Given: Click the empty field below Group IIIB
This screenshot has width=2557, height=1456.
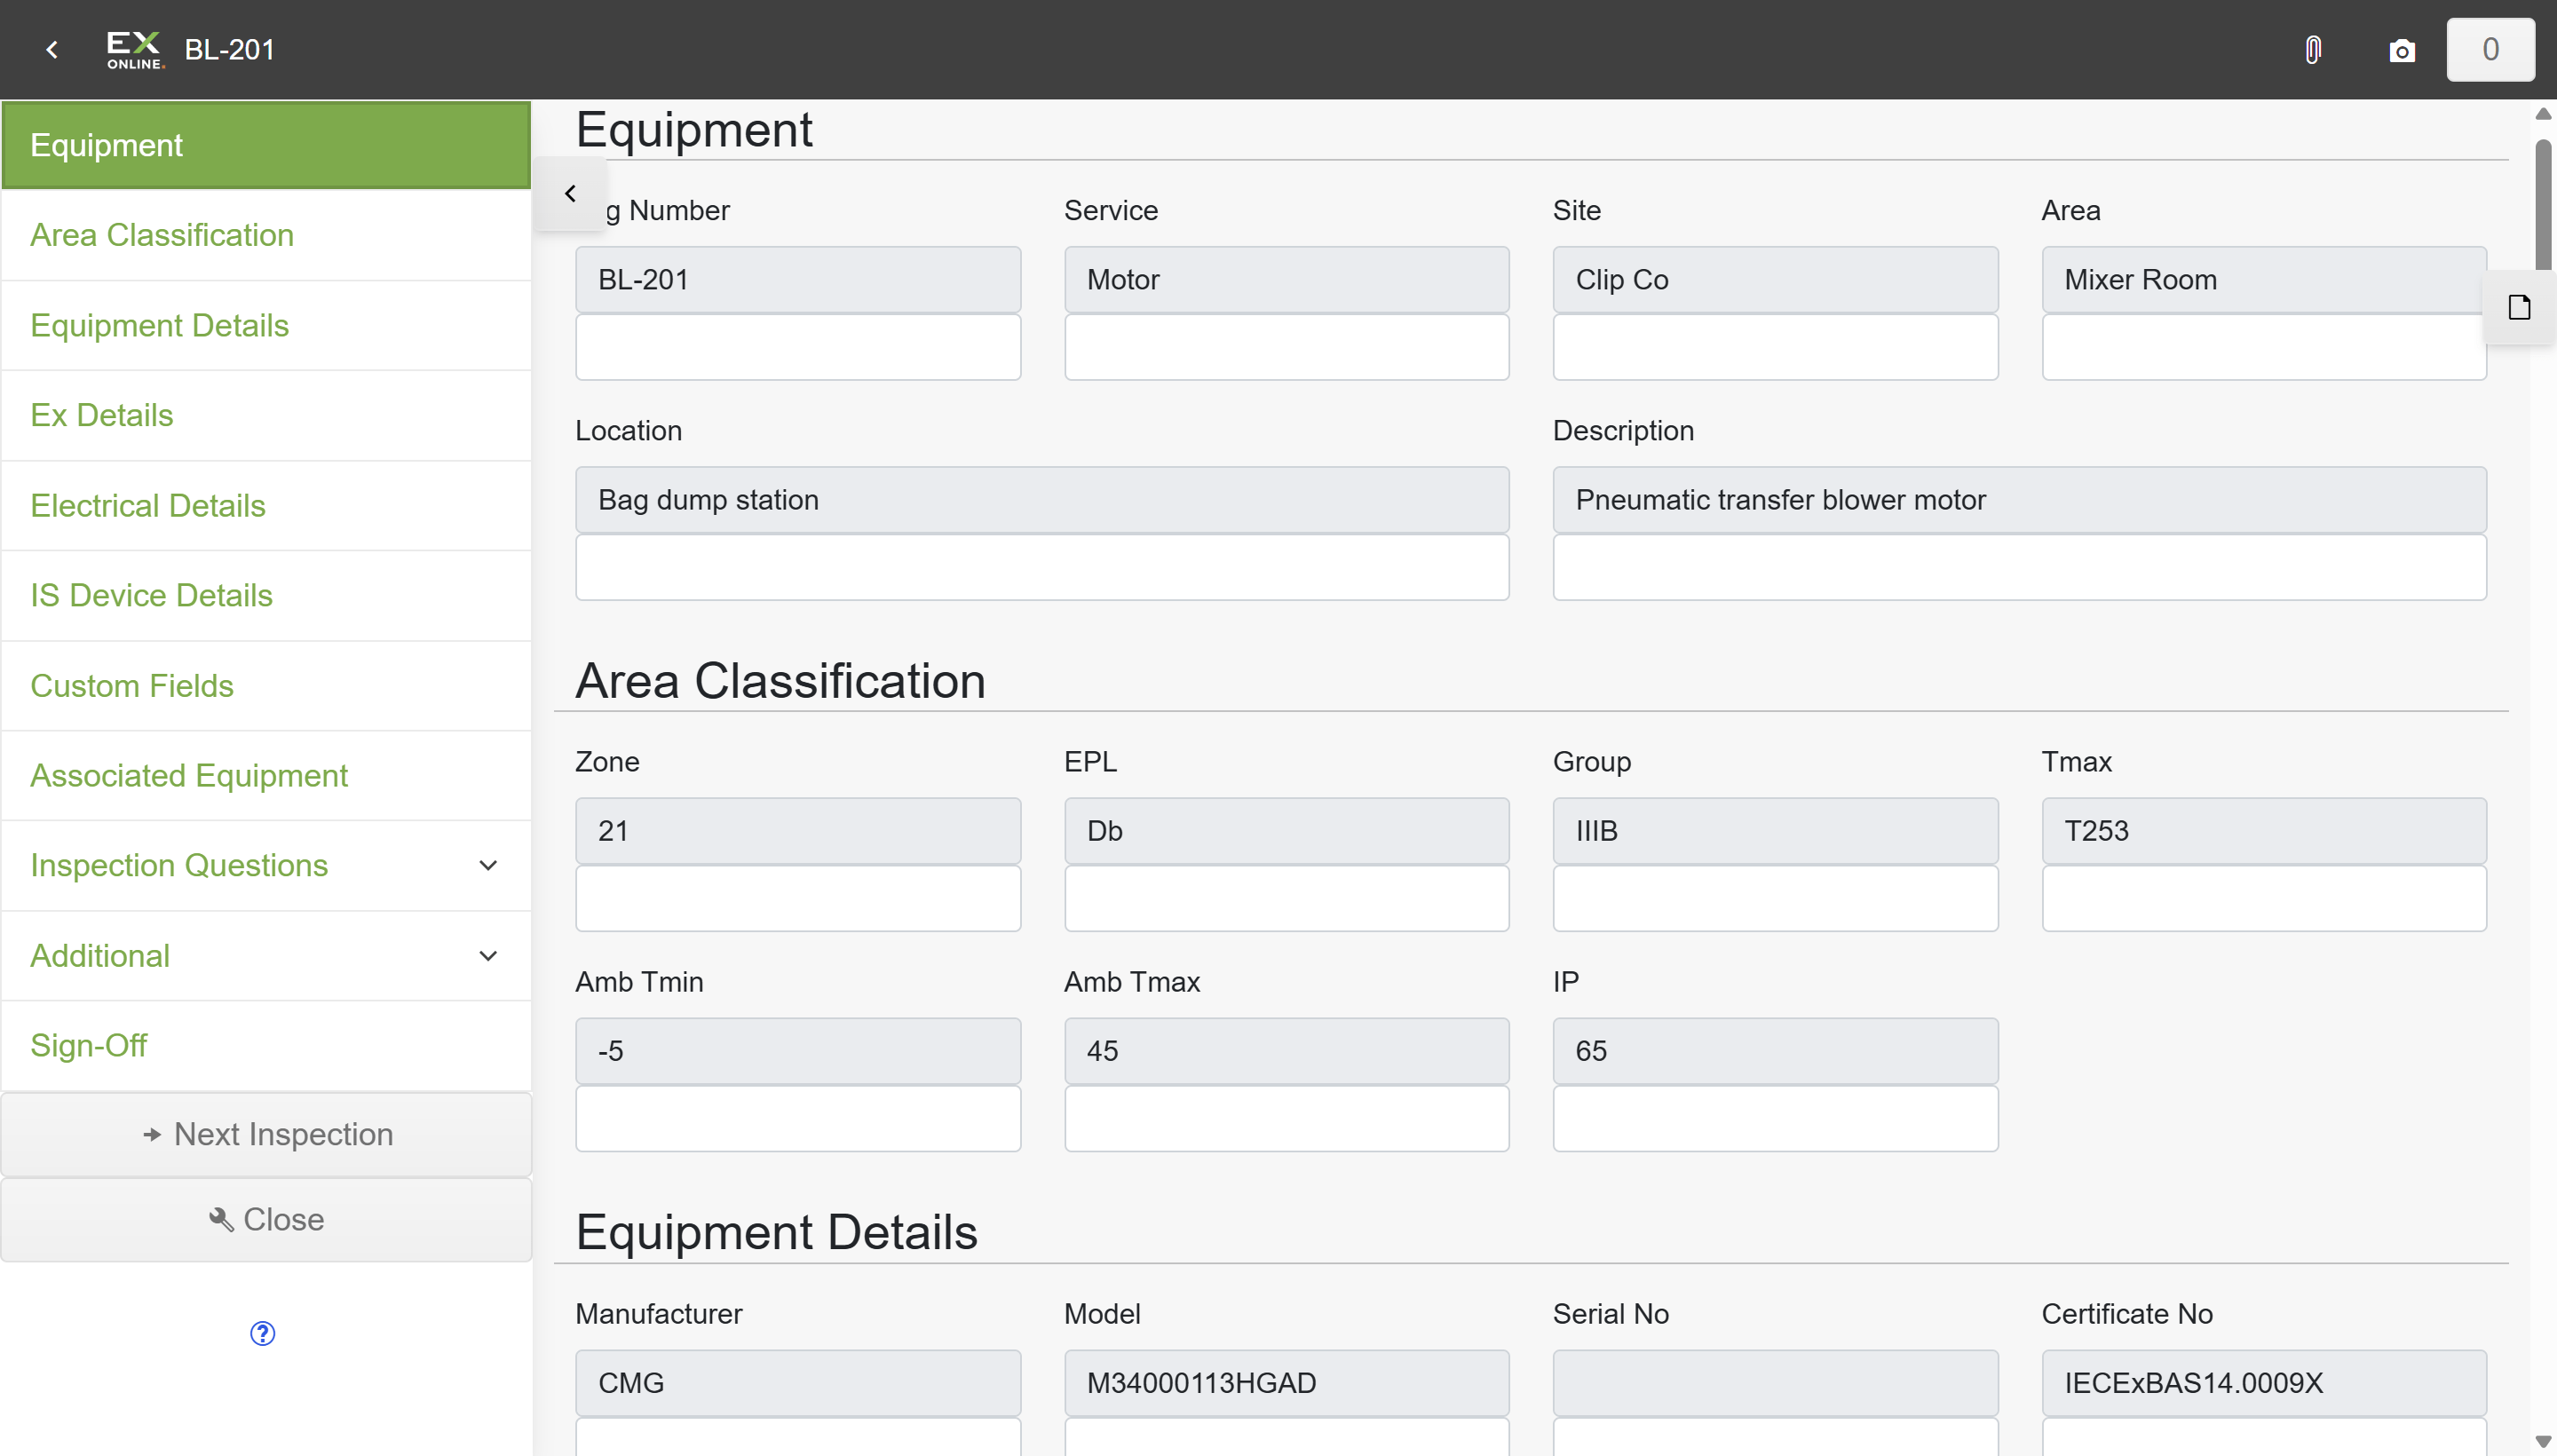Looking at the screenshot, I should 1775,898.
